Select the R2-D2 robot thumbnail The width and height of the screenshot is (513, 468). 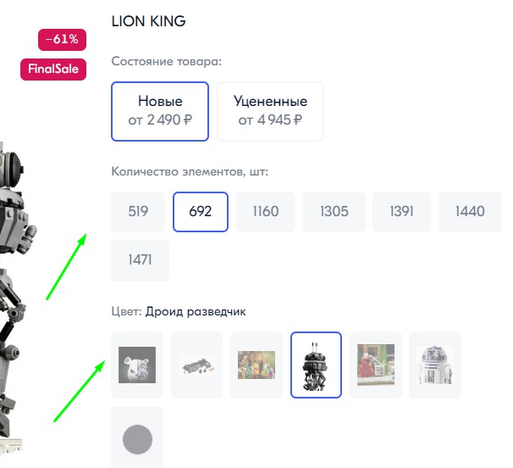pyautogui.click(x=435, y=365)
